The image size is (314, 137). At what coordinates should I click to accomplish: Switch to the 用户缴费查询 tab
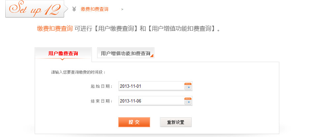click(63, 53)
